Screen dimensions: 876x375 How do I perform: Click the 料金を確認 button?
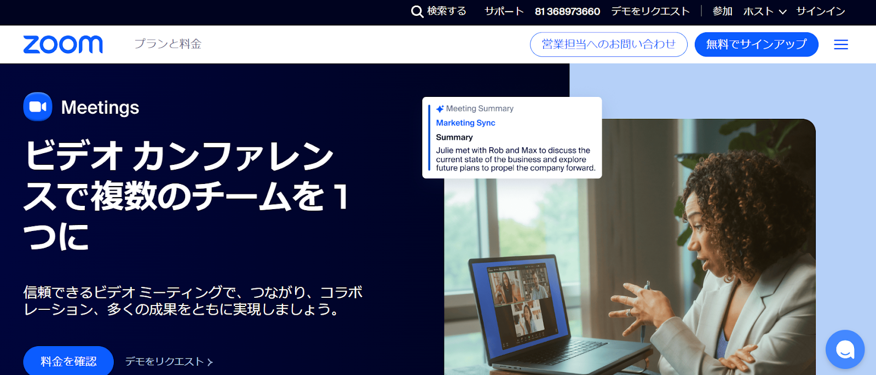click(68, 361)
